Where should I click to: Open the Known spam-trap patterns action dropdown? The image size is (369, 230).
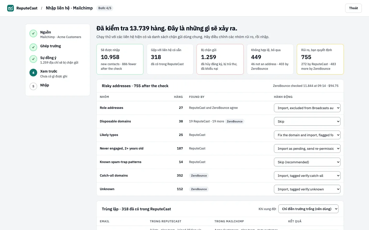(x=307, y=162)
